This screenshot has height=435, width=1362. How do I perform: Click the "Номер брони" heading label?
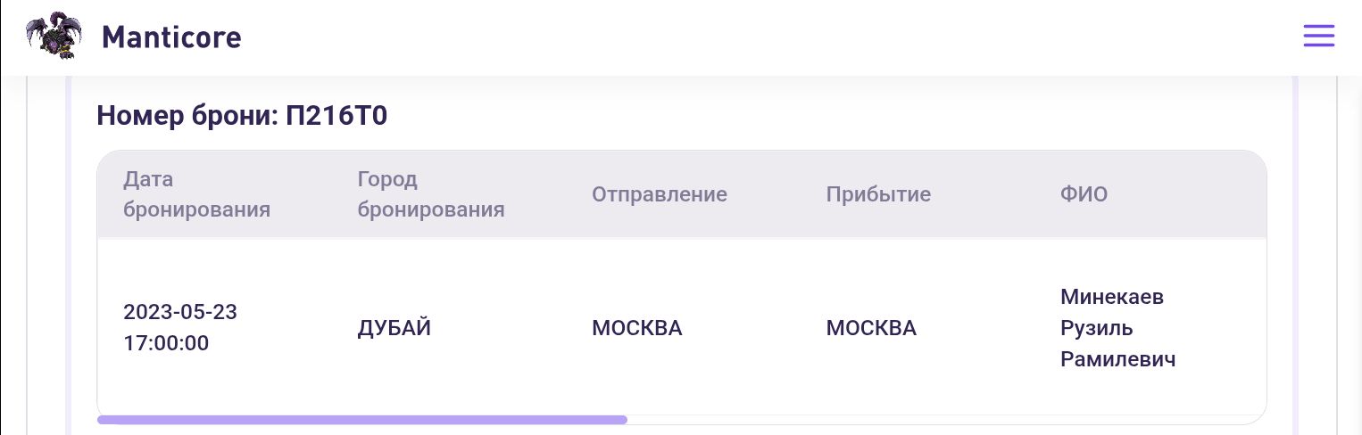pyautogui.click(x=187, y=116)
